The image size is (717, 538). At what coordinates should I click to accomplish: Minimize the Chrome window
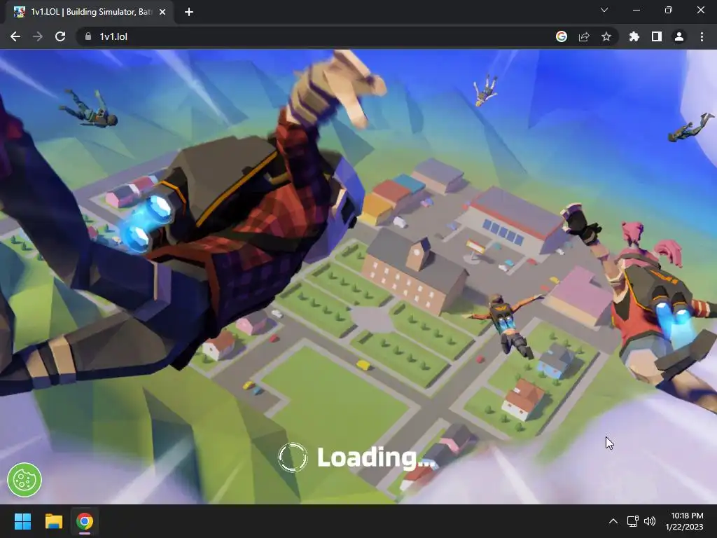tap(636, 10)
